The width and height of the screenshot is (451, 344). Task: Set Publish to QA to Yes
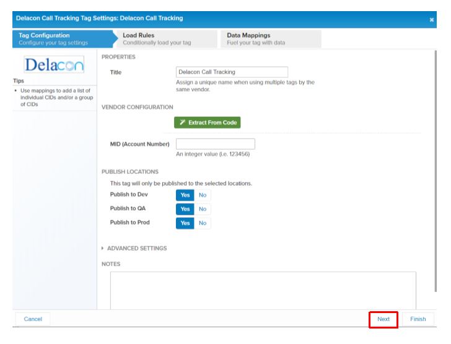pos(185,209)
